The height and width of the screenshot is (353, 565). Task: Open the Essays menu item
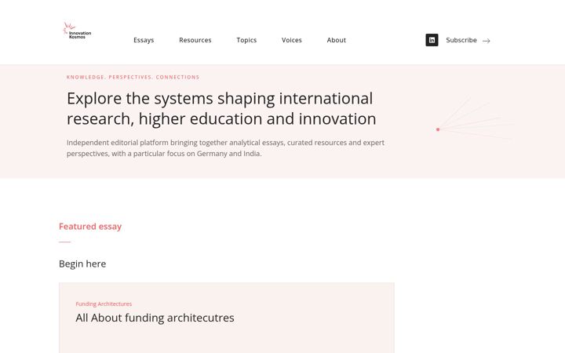click(x=144, y=40)
